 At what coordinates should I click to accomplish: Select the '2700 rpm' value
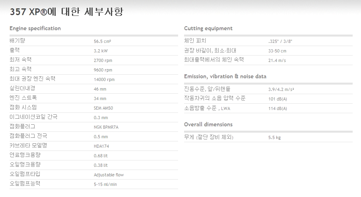103,60
